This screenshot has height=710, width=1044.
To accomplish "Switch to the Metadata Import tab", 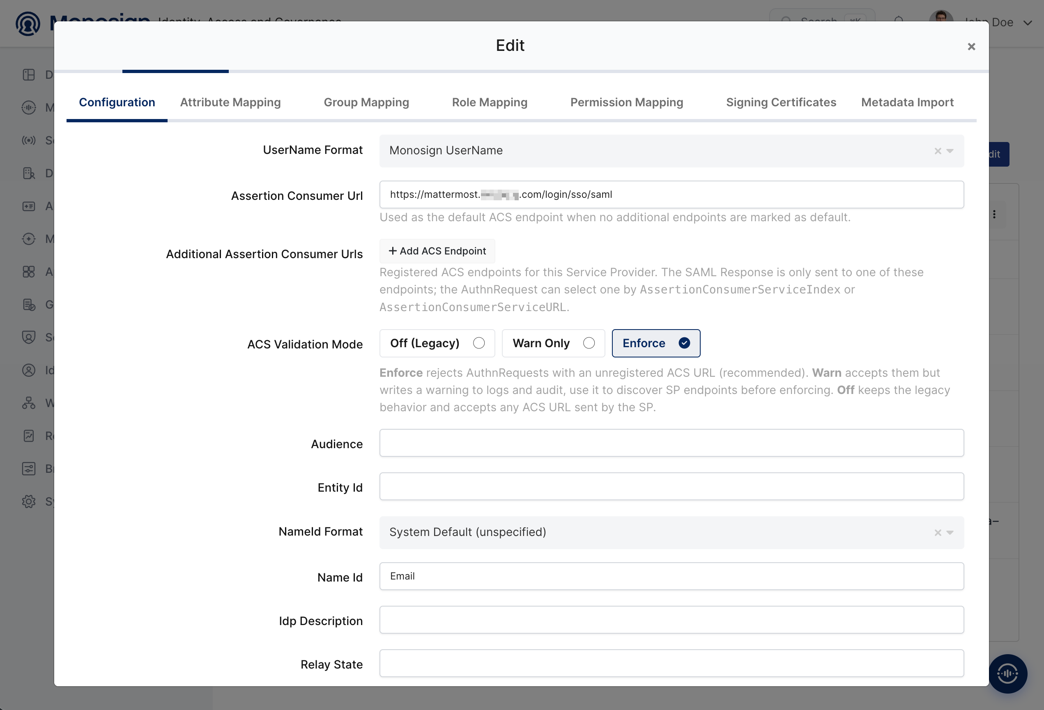I will [907, 102].
